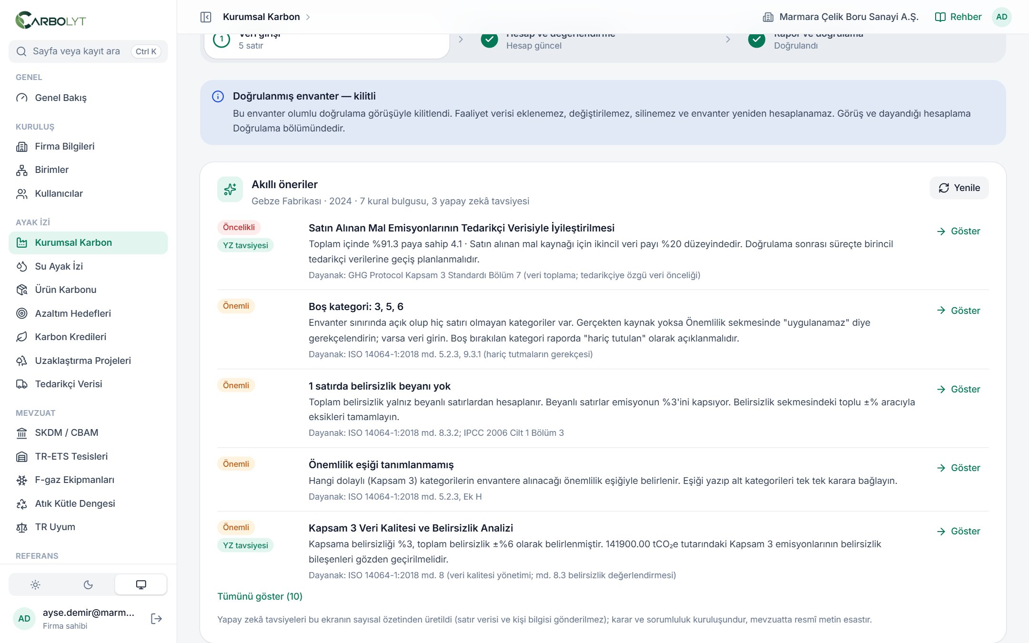Open Marmara Çelik Boru Sanayi company selector
Screen dimensions: 1029x643
(x=841, y=17)
